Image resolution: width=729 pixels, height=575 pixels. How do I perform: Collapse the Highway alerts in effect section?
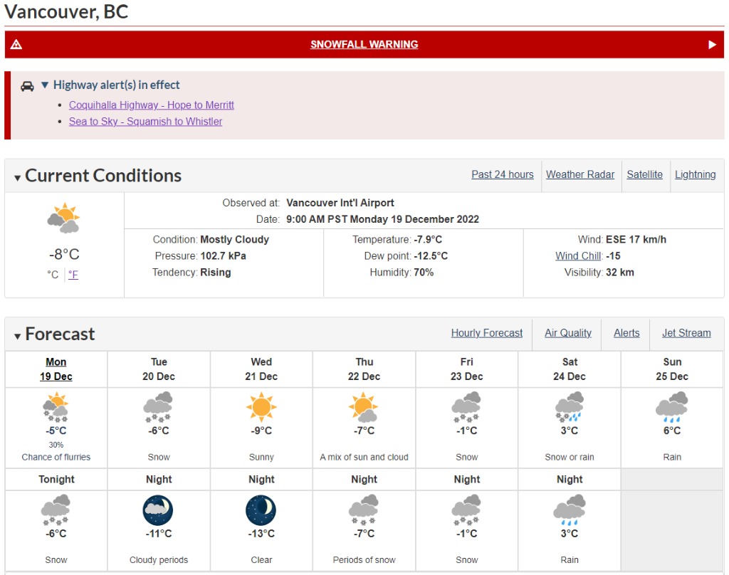point(45,85)
